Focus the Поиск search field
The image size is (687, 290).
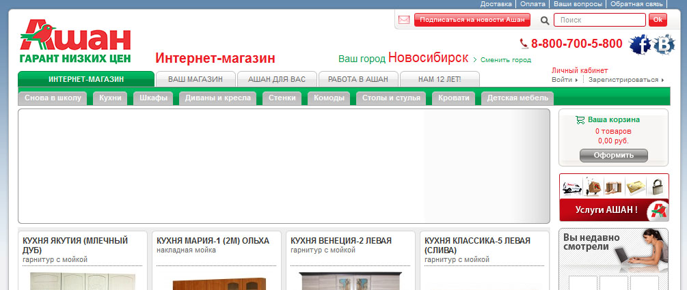(x=600, y=20)
